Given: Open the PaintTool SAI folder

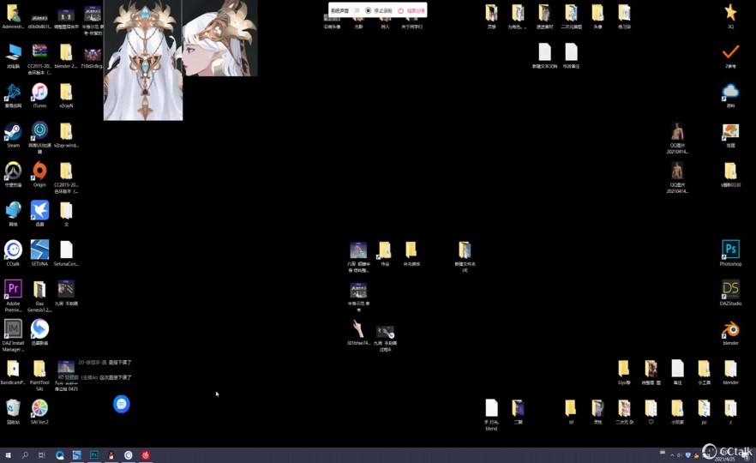Looking at the screenshot, I should click(39, 376).
